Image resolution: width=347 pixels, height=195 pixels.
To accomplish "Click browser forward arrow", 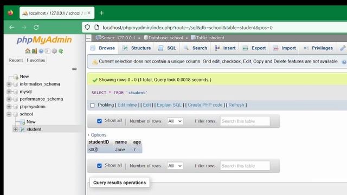I will pos(24,27).
